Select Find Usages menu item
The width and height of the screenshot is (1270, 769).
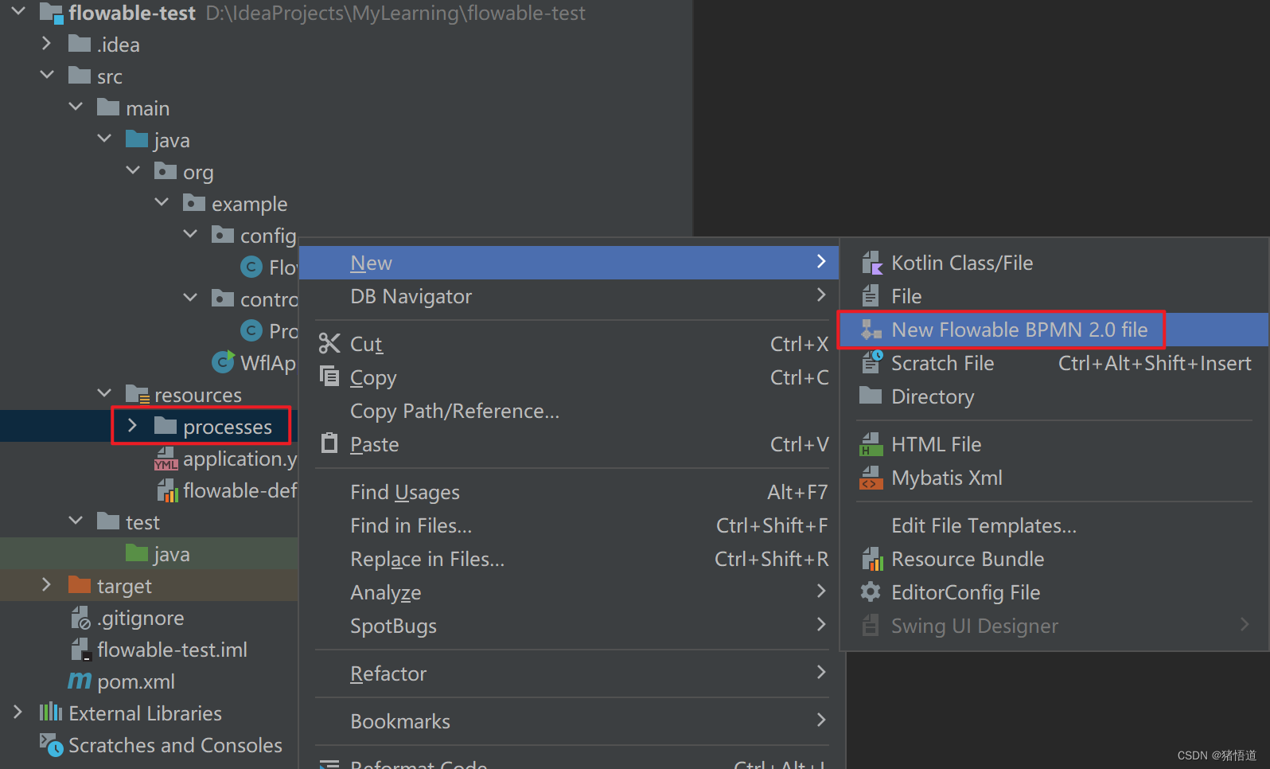pyautogui.click(x=569, y=492)
